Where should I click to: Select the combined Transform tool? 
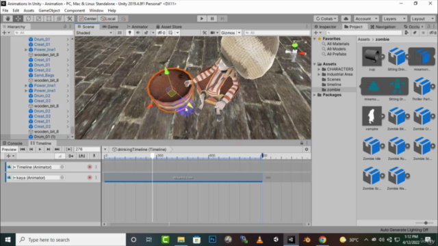tap(60, 18)
